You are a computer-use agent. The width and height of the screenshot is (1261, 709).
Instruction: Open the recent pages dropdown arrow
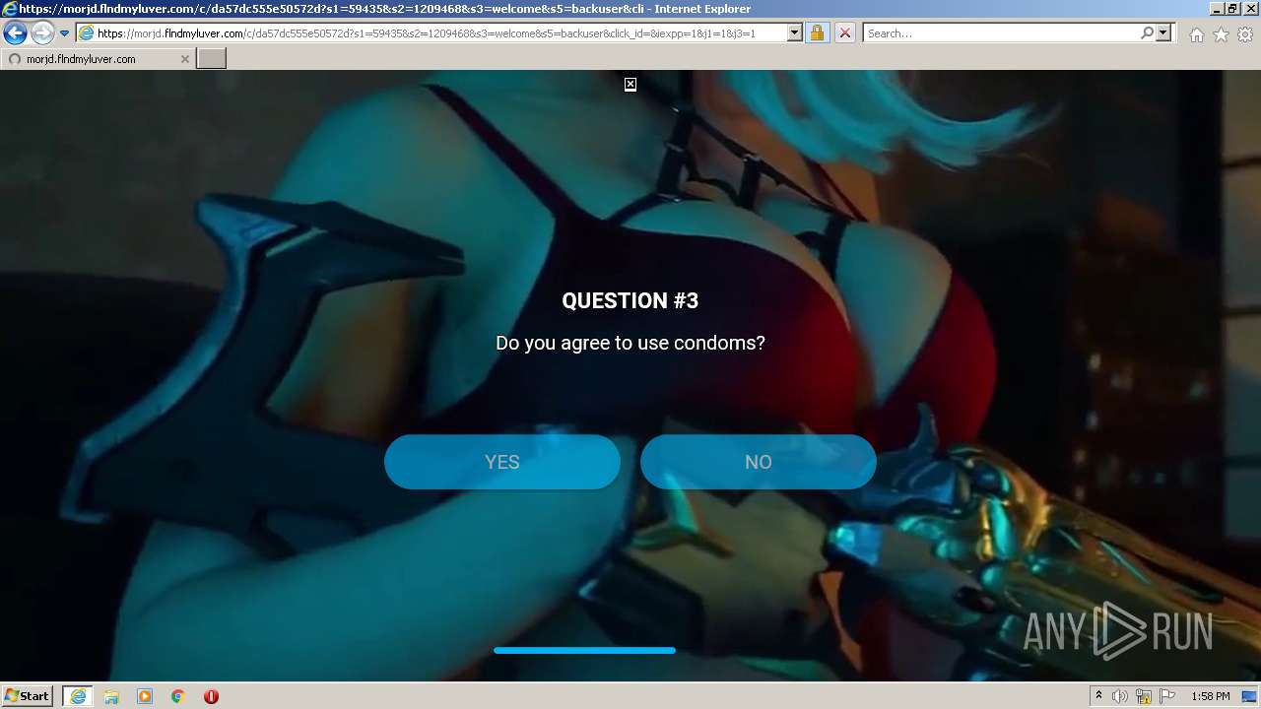[x=64, y=33]
